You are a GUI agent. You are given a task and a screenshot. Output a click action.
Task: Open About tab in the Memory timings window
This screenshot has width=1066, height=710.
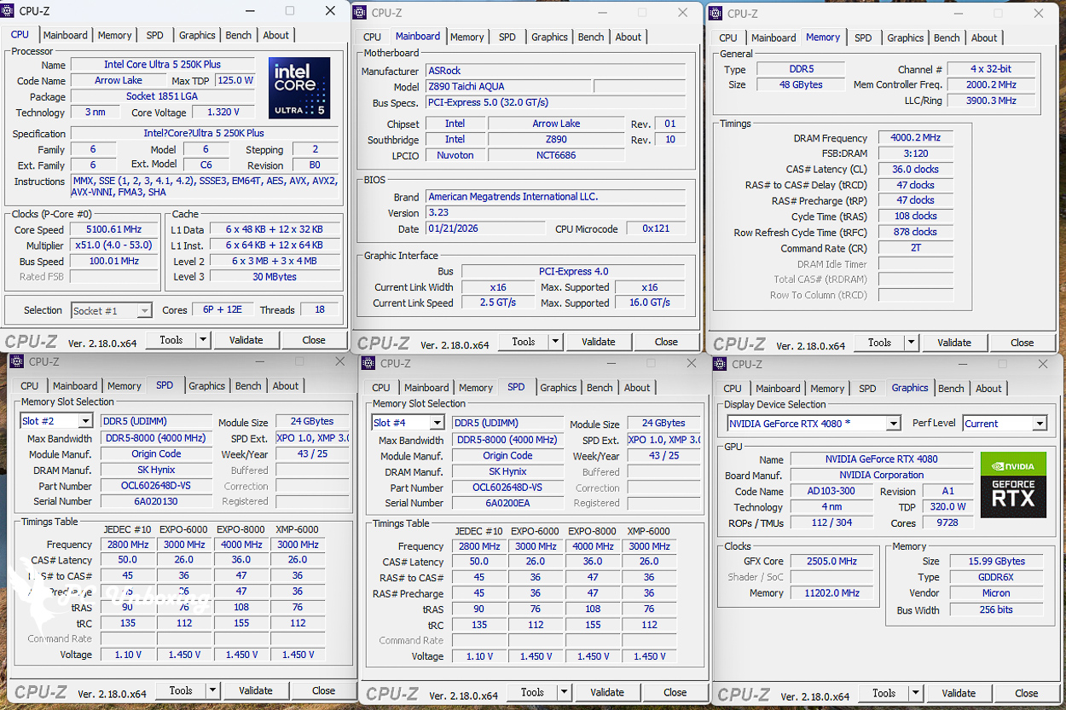click(983, 38)
